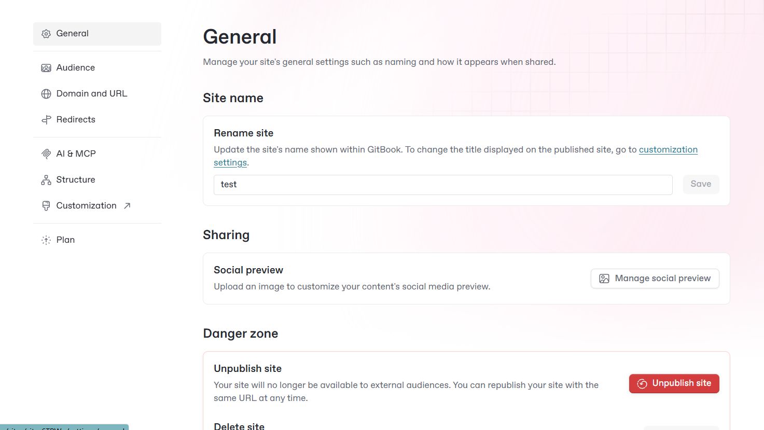
Task: Click the red Unpublish site button
Action: pos(674,384)
